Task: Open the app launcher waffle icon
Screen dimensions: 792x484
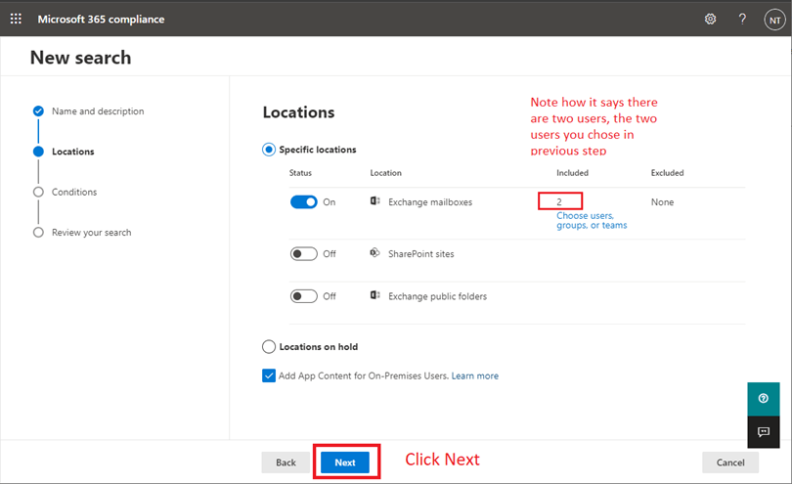Action: click(16, 19)
